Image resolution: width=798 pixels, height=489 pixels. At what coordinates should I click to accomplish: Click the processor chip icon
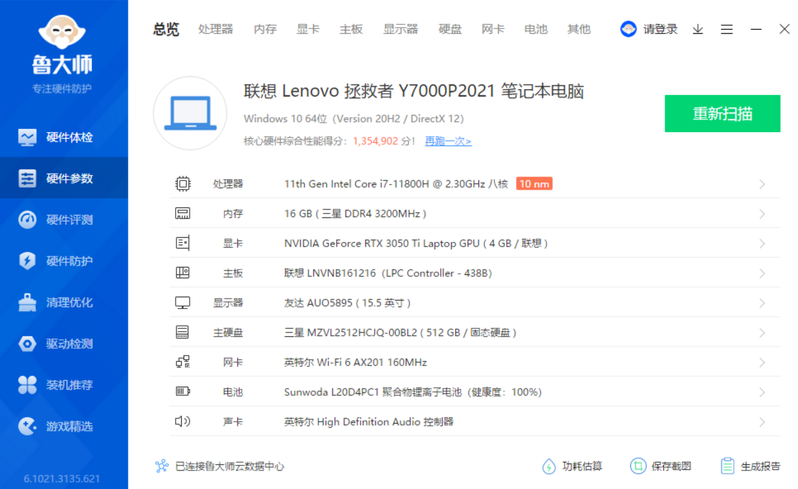183,184
